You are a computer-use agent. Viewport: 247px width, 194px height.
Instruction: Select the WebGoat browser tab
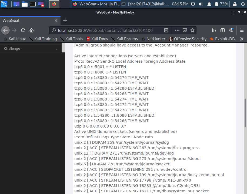30,21
